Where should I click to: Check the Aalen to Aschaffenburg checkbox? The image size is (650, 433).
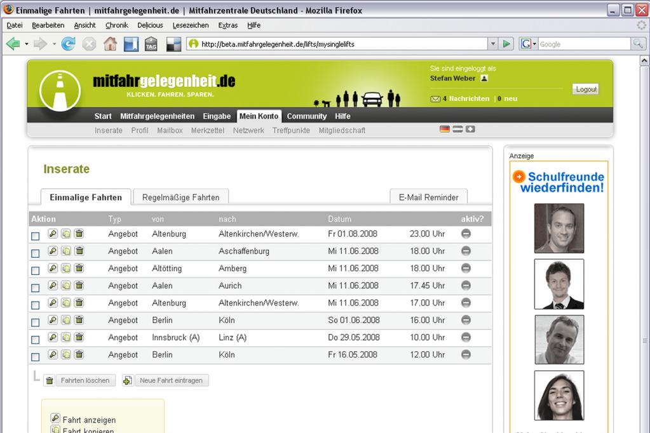(36, 253)
